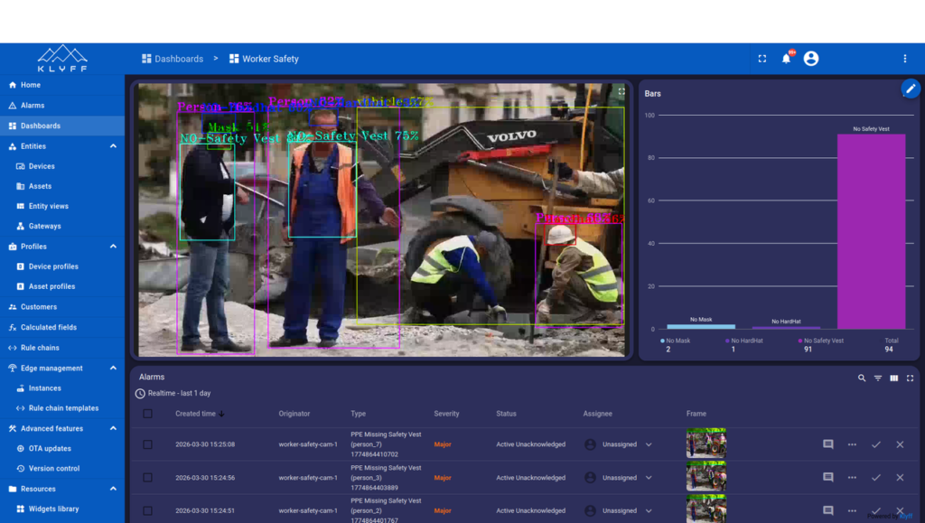The height and width of the screenshot is (523, 925).
Task: Click the No Safety Vest legend swatch
Action: [800, 341]
